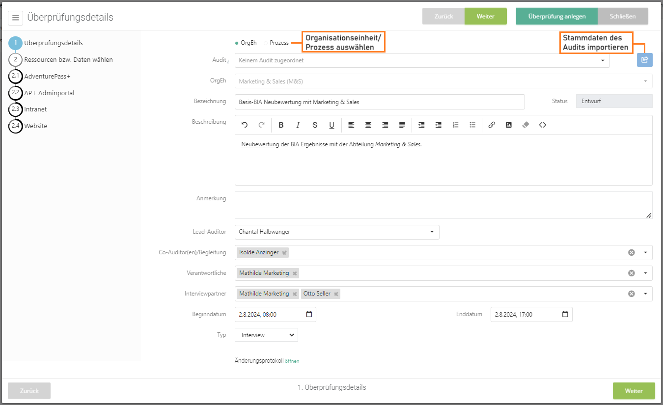The height and width of the screenshot is (405, 663).
Task: Click the Überprüfung anlegen button
Action: tap(556, 16)
